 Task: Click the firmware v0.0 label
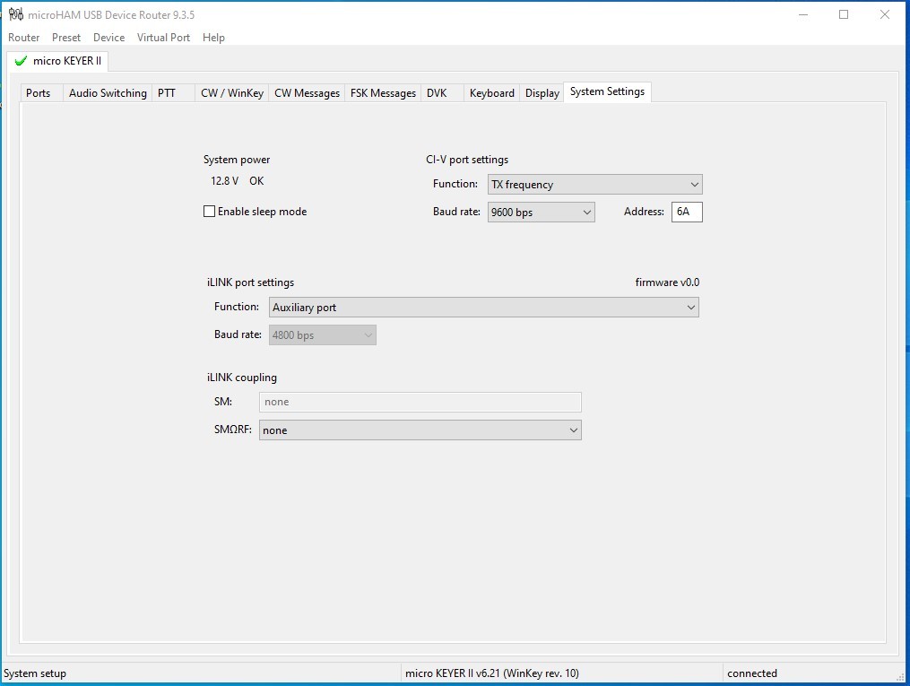coord(667,282)
